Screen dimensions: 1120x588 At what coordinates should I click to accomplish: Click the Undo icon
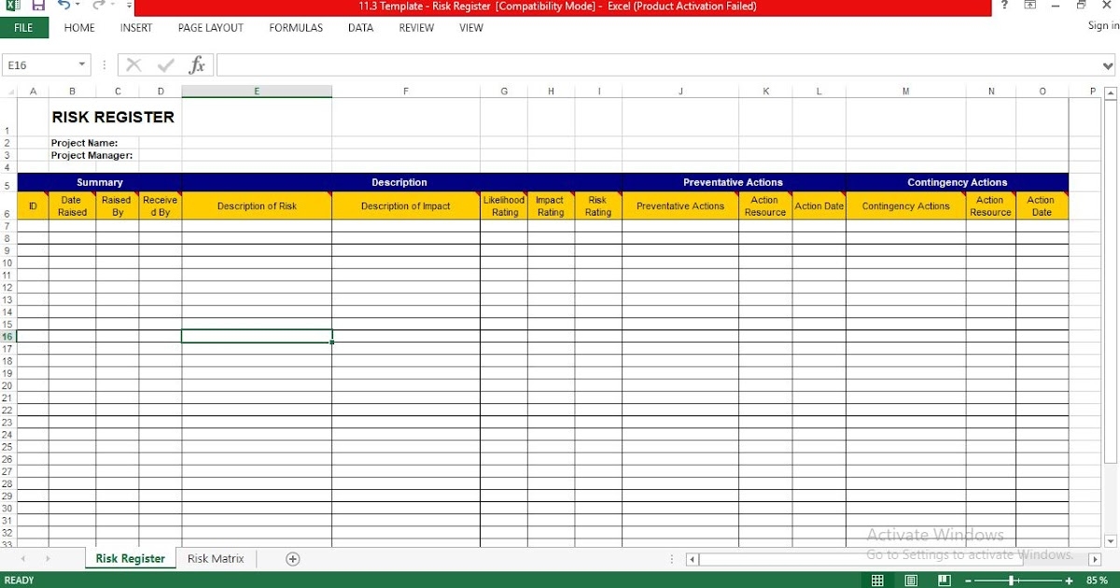coord(64,6)
